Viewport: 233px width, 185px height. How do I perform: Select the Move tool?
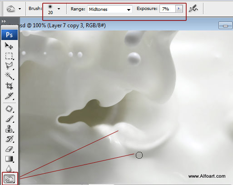coord(9,46)
